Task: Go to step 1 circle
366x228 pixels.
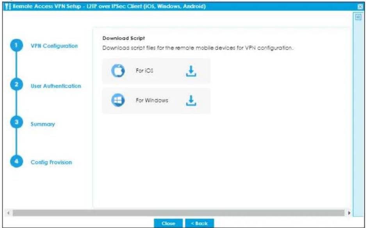Action: 16,46
